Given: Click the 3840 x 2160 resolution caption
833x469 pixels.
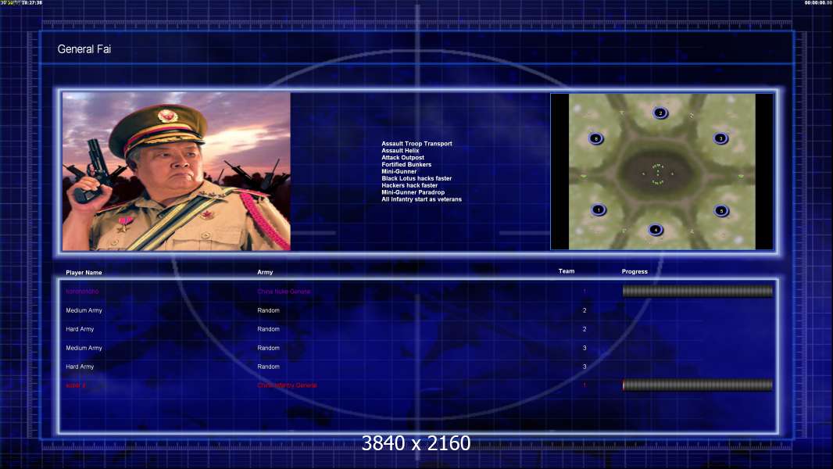Looking at the screenshot, I should point(416,443).
